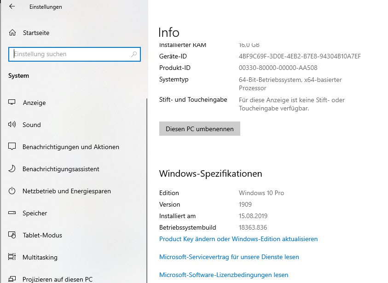Open Microsoft-Software-Lizenzbedingungen link
The image size is (388, 283).
tap(224, 275)
